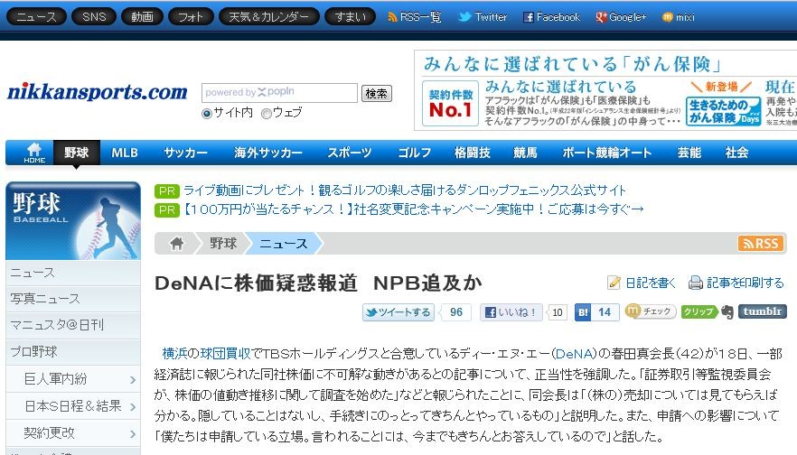Select the 社会 navigation tab
This screenshot has width=797, height=455.
point(736,153)
